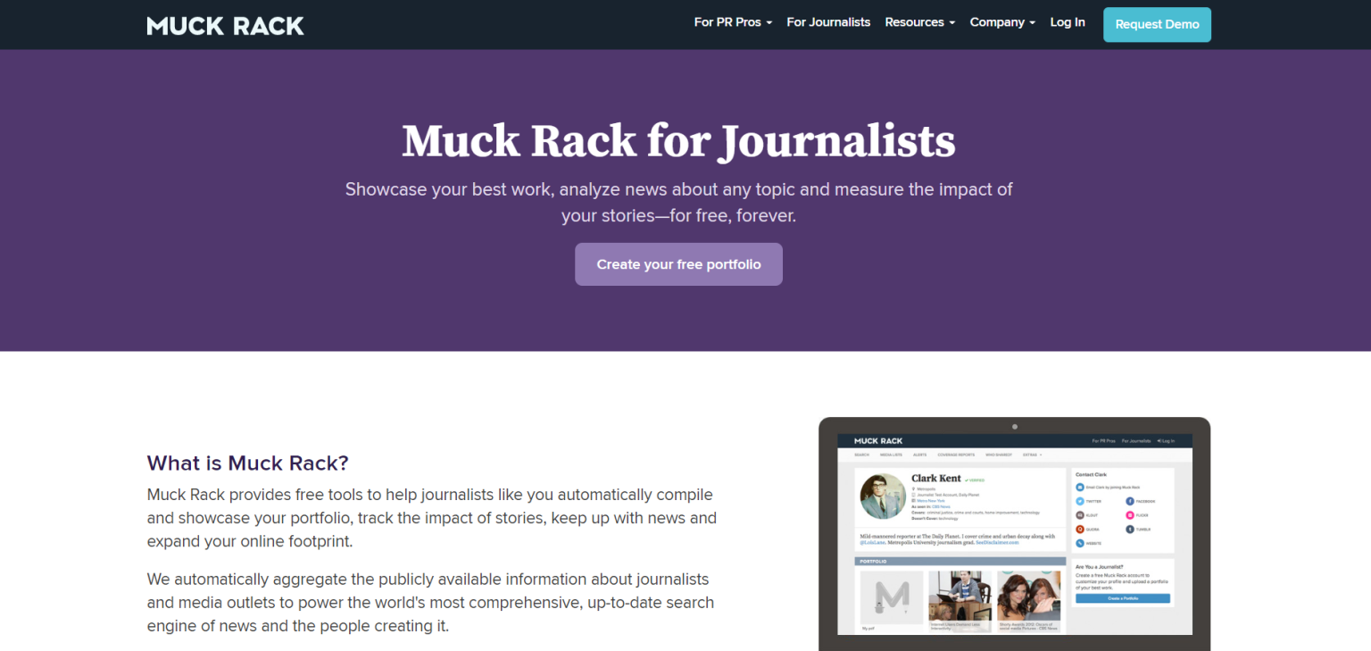1371x651 pixels.
Task: Click the Request Demo button
Action: (x=1157, y=24)
